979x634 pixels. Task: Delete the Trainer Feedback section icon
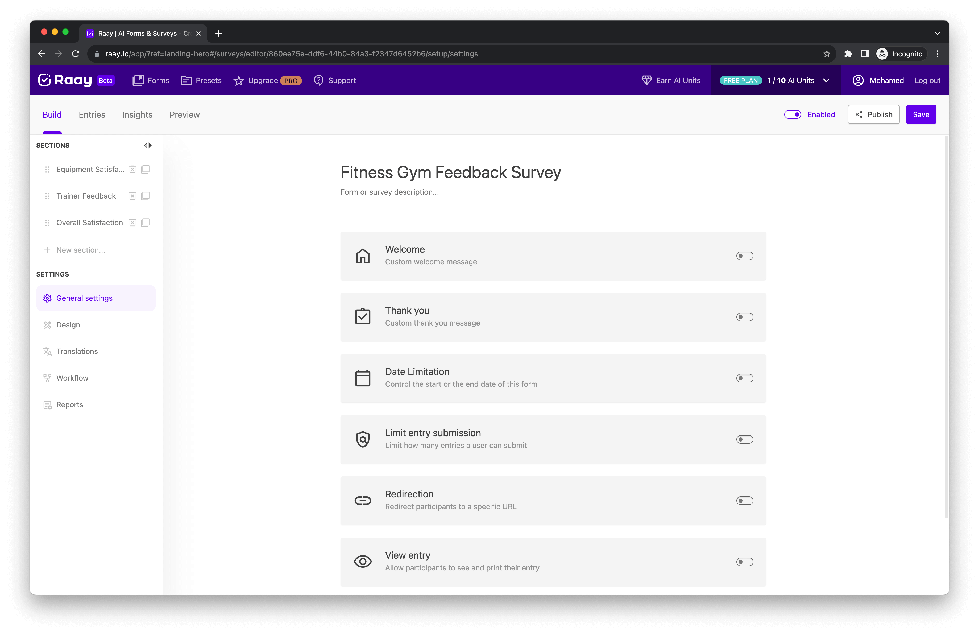[132, 196]
